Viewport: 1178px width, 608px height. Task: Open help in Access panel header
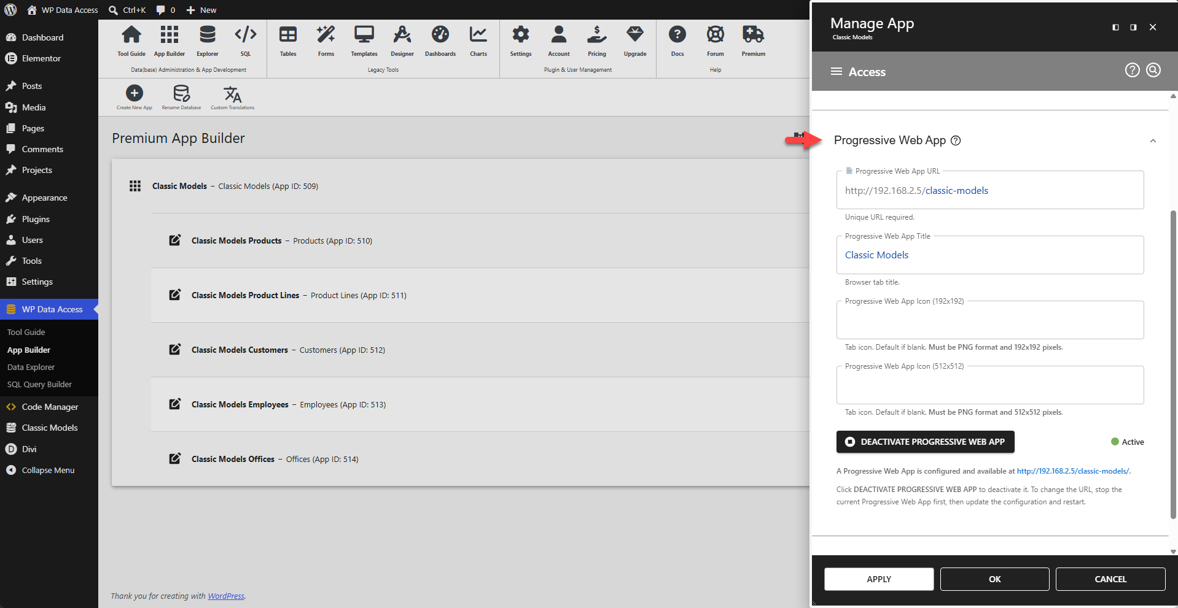coord(1132,71)
